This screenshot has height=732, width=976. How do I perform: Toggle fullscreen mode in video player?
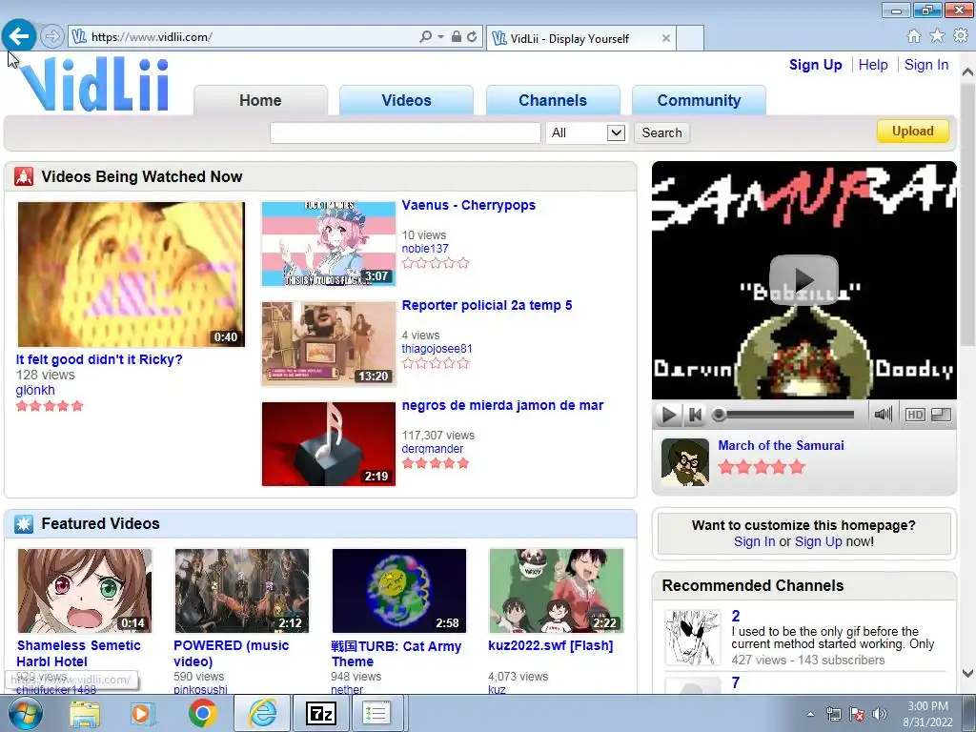click(941, 415)
